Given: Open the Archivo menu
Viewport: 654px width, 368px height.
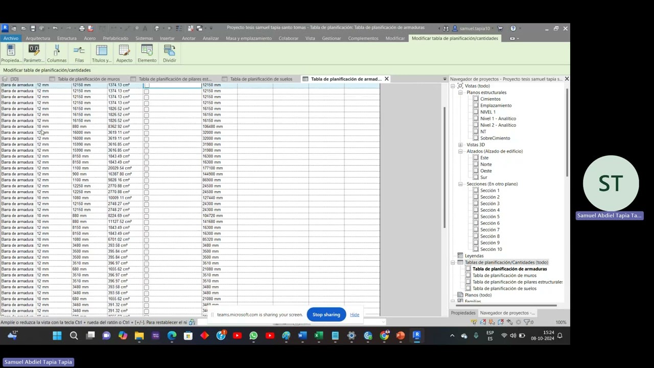Looking at the screenshot, I should (10, 38).
